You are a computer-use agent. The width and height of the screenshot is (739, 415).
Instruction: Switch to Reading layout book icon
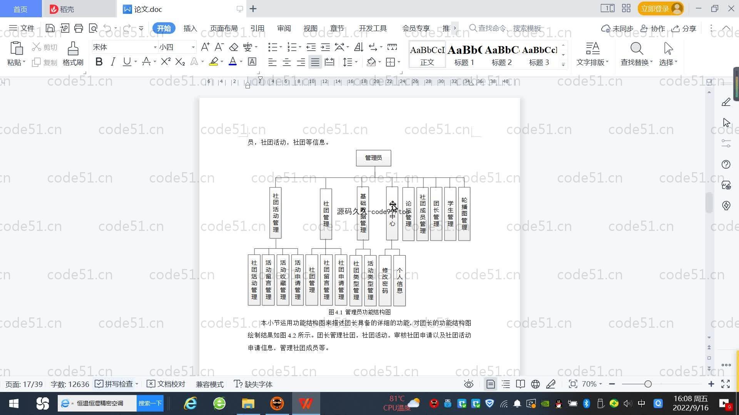tap(520, 384)
